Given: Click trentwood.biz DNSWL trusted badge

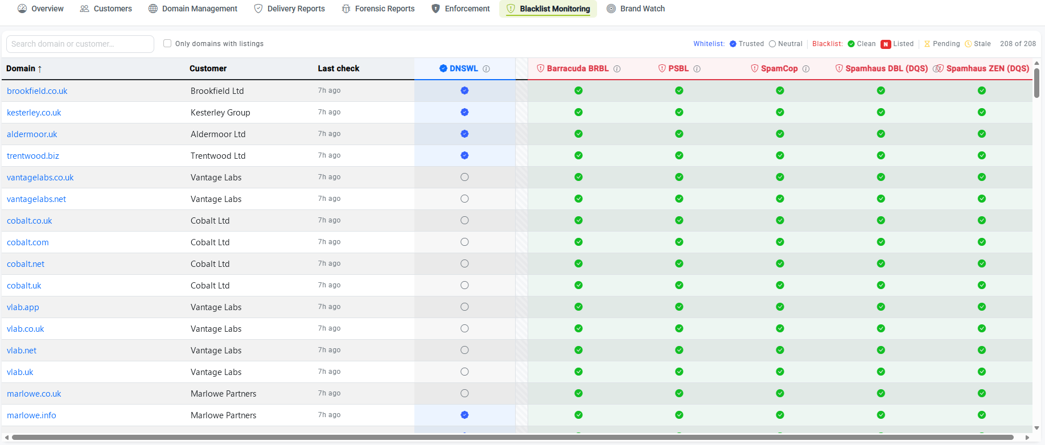Looking at the screenshot, I should tap(464, 155).
